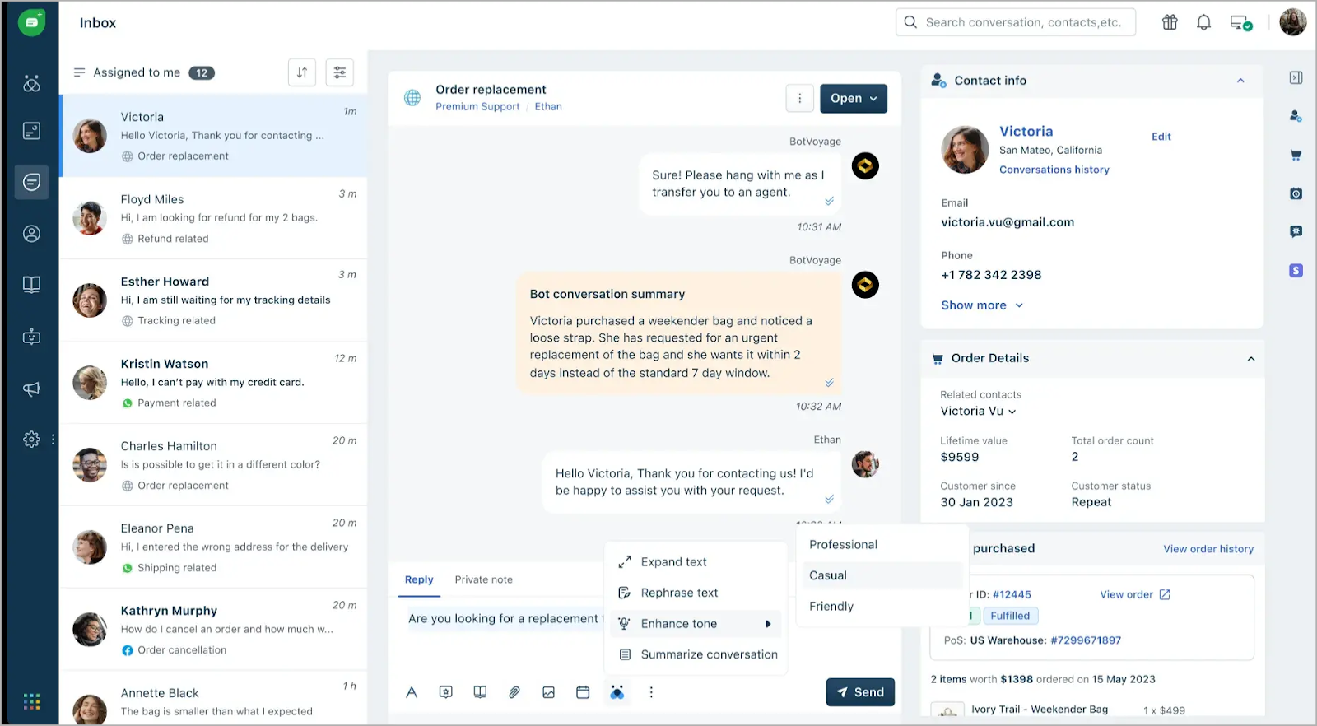Open the app switcher grid icon
Image resolution: width=1317 pixels, height=726 pixels.
tap(31, 701)
